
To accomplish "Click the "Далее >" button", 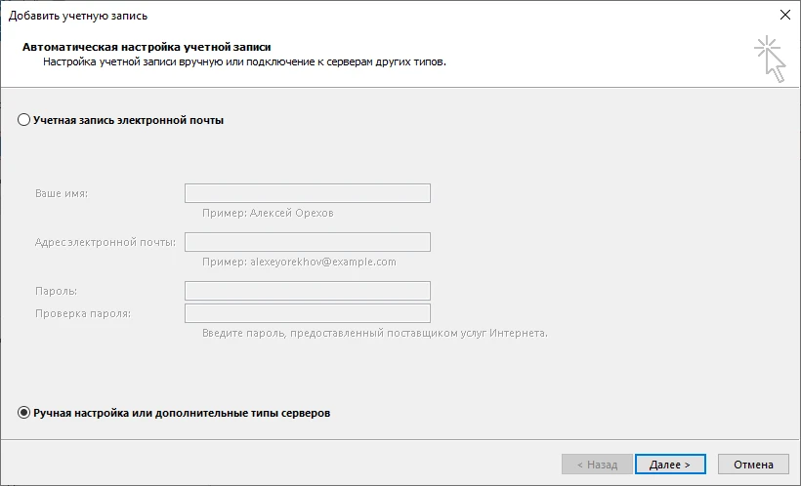I will pos(669,465).
